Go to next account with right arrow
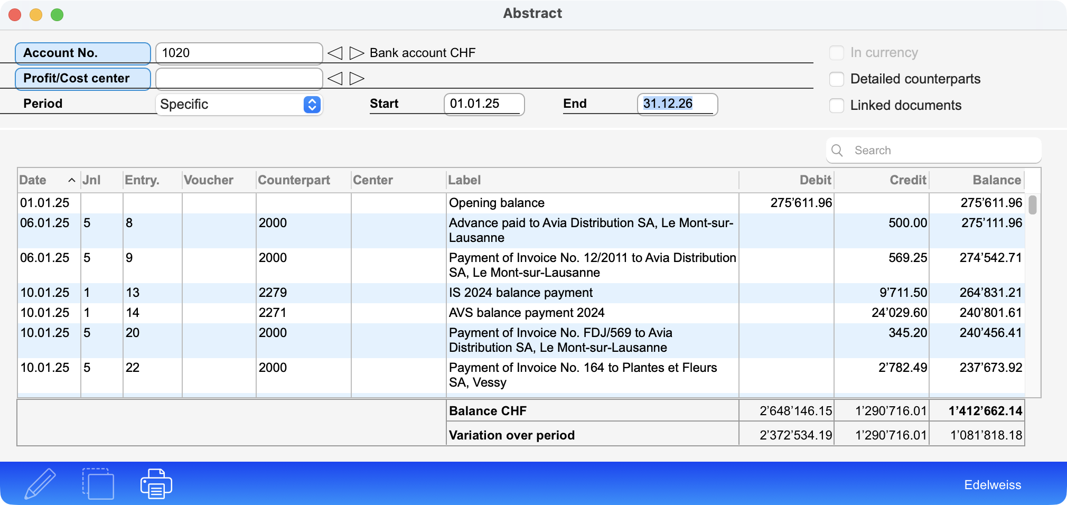1067x505 pixels. tap(357, 53)
